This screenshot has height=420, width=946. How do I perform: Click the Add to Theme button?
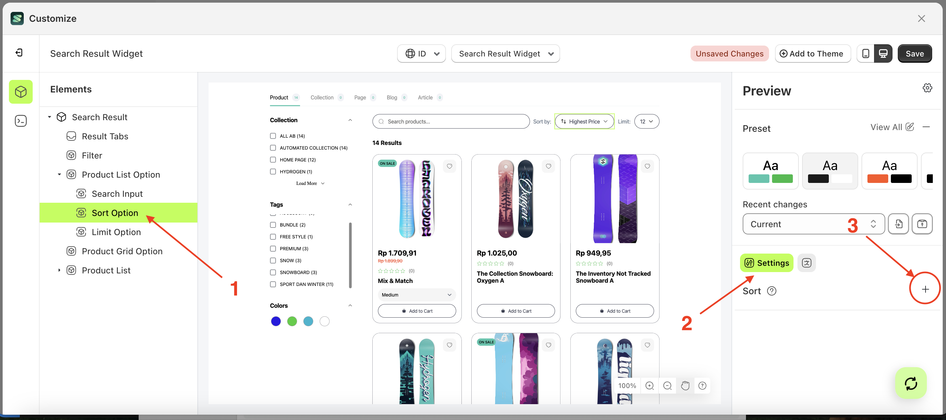[x=812, y=53]
